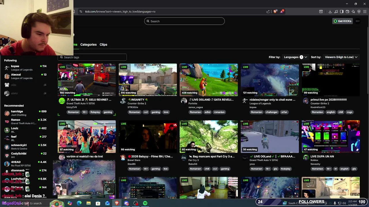This screenshot has height=207, width=369.
Task: Click the music note media control icon
Action: pos(336,11)
